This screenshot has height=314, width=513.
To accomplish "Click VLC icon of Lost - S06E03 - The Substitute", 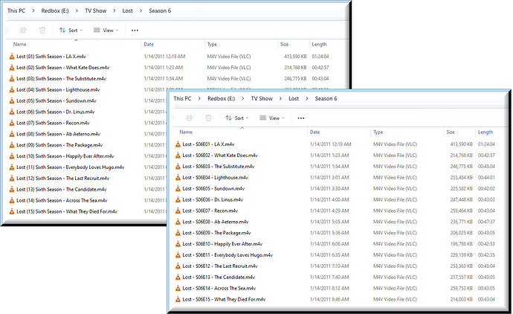I will coord(178,167).
